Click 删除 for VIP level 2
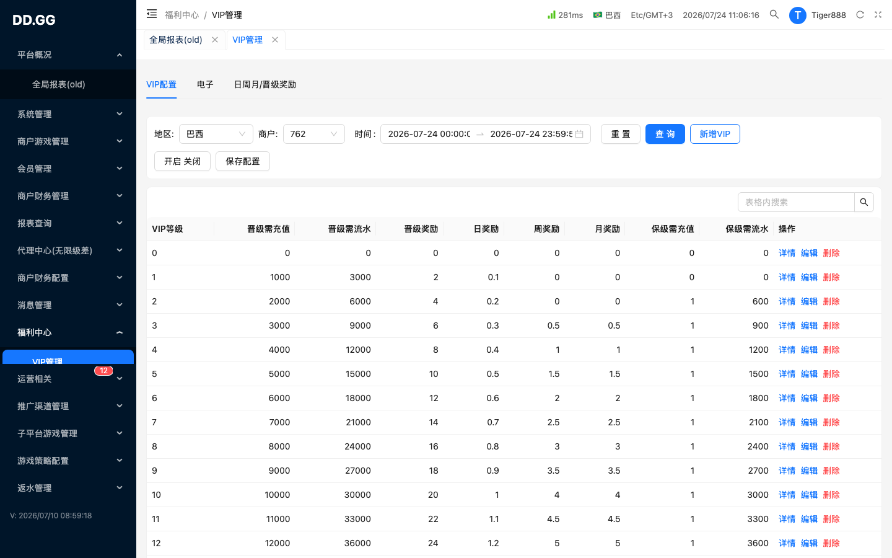The height and width of the screenshot is (558, 892). pos(831,301)
